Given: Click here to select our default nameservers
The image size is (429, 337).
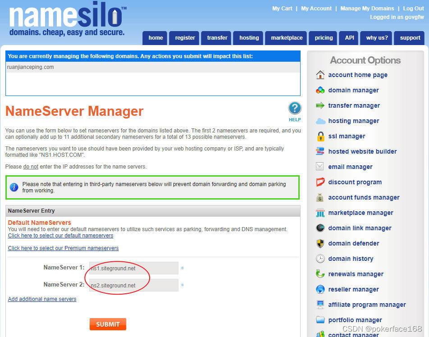Looking at the screenshot, I should click(x=60, y=235).
